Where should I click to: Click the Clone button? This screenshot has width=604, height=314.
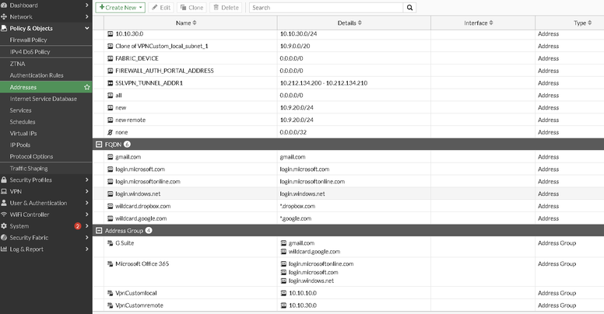coord(191,7)
